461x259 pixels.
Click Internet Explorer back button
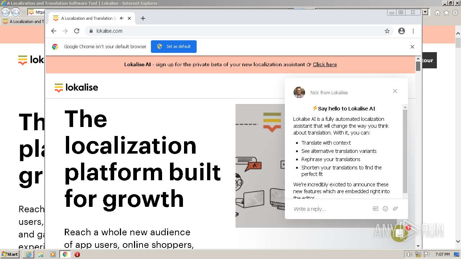pyautogui.click(x=5, y=12)
